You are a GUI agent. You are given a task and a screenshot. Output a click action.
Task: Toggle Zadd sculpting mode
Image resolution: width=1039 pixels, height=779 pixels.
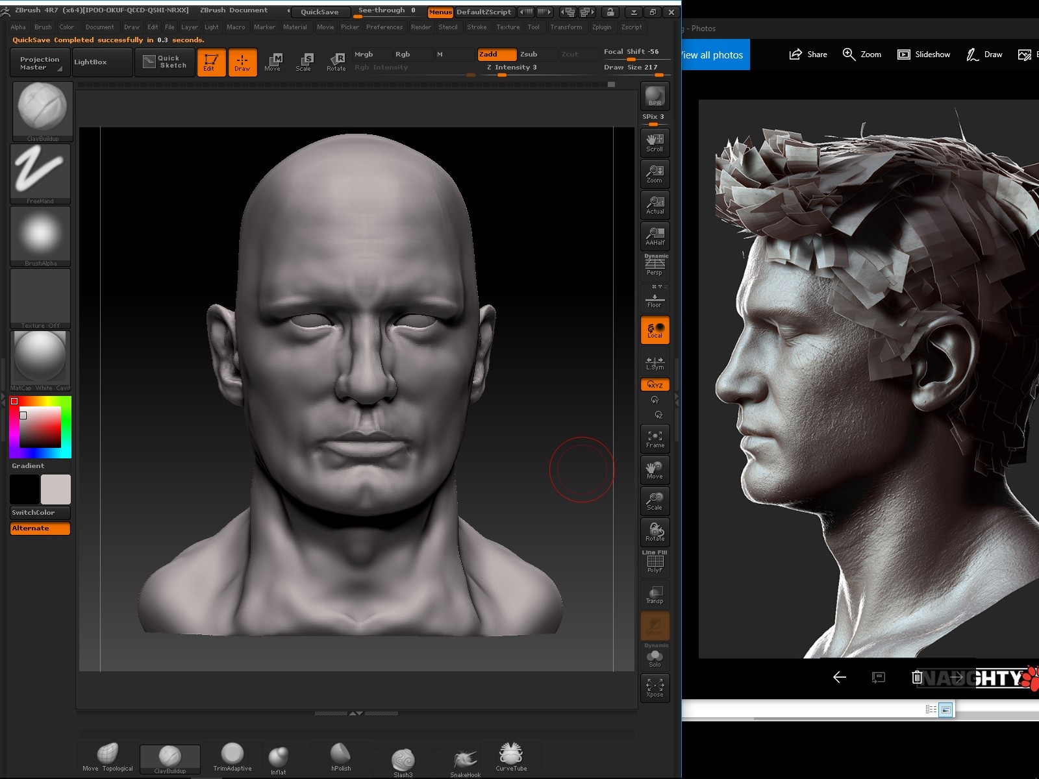point(497,55)
